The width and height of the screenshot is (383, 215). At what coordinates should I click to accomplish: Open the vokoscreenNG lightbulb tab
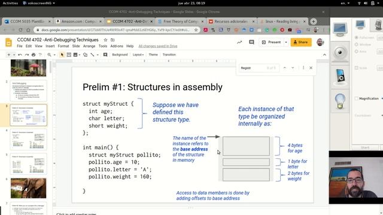click(x=340, y=102)
